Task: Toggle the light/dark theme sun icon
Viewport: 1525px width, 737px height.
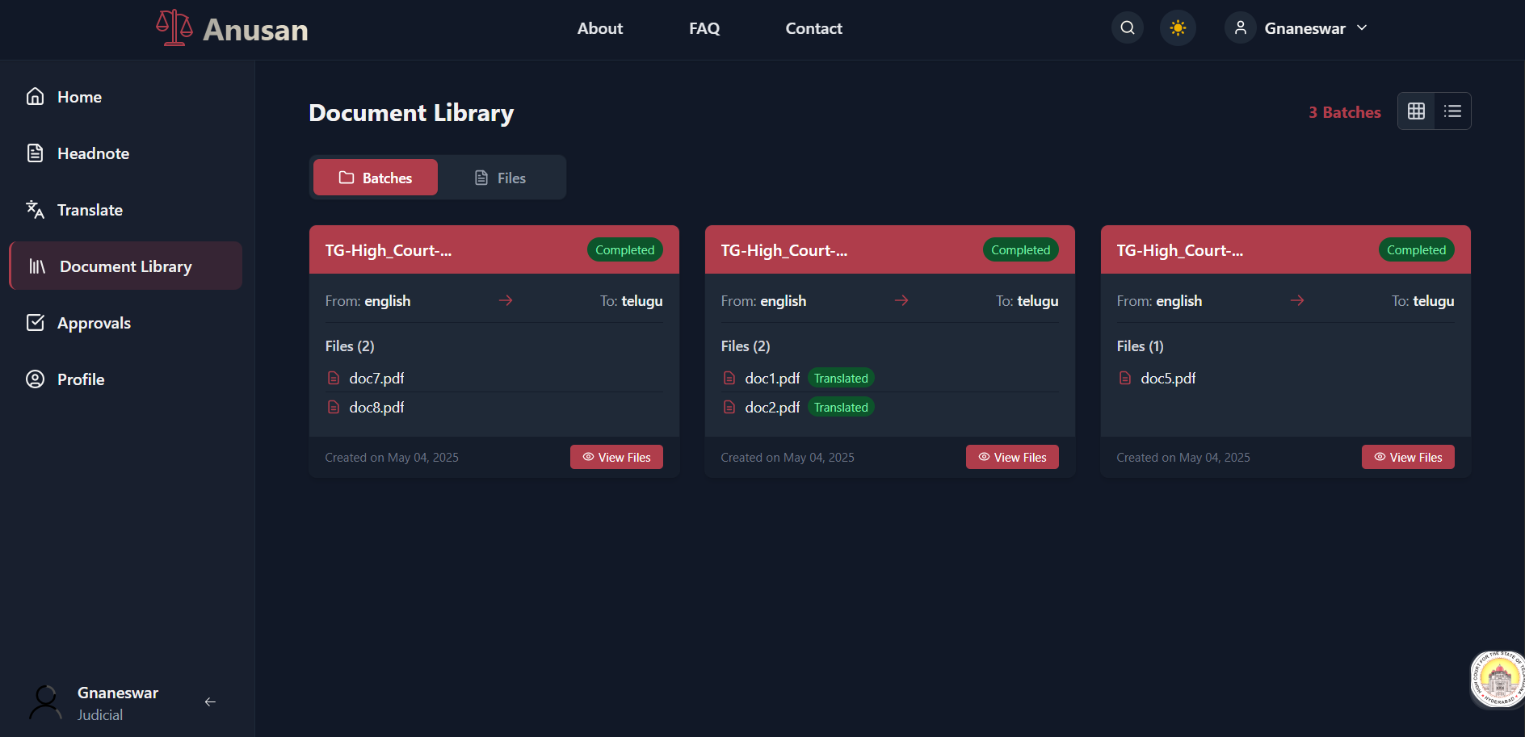Action: (x=1178, y=27)
